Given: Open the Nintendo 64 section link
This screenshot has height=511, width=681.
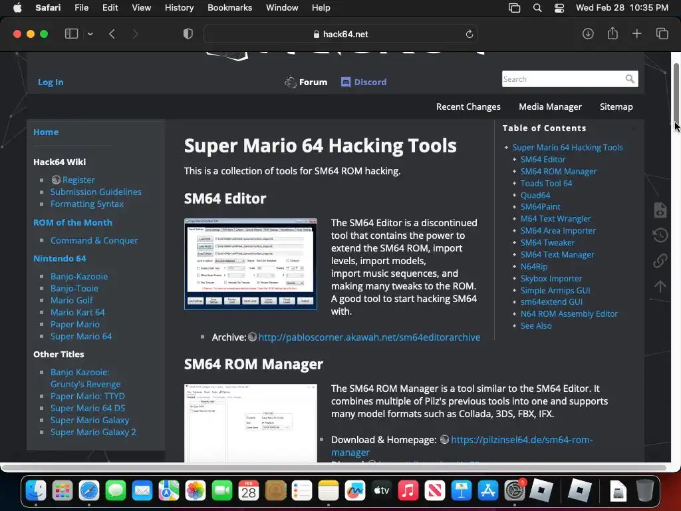Looking at the screenshot, I should coord(59,259).
